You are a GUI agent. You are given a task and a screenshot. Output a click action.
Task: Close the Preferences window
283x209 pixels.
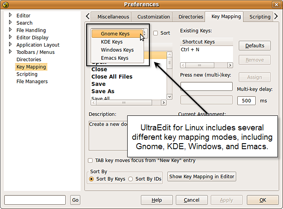pyautogui.click(x=276, y=5)
